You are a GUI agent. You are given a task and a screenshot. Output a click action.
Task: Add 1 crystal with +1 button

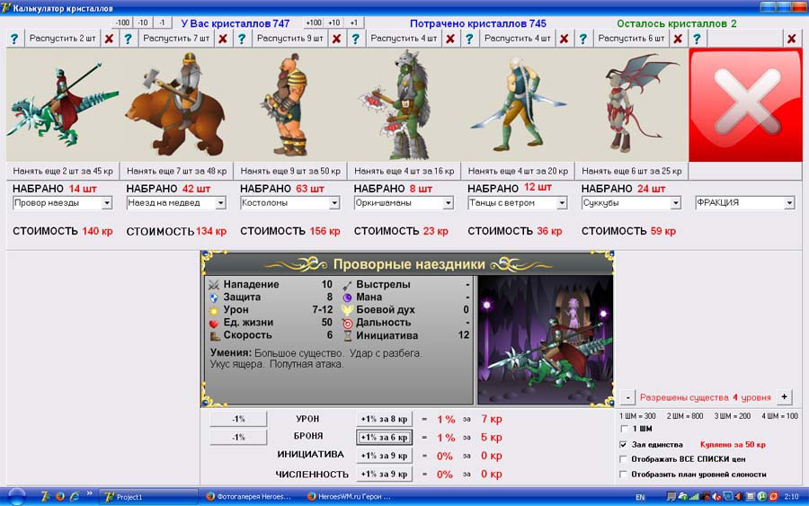coord(354,22)
